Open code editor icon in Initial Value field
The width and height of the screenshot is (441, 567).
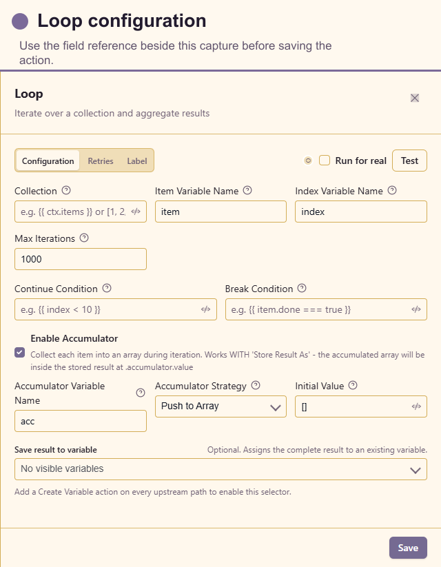pos(416,406)
